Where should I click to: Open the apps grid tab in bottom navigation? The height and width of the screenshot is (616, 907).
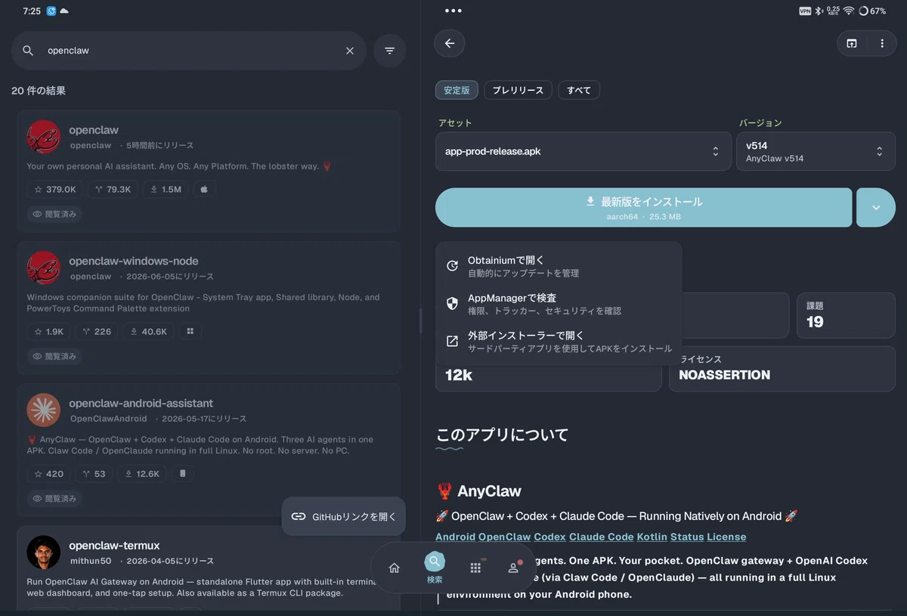(x=475, y=568)
